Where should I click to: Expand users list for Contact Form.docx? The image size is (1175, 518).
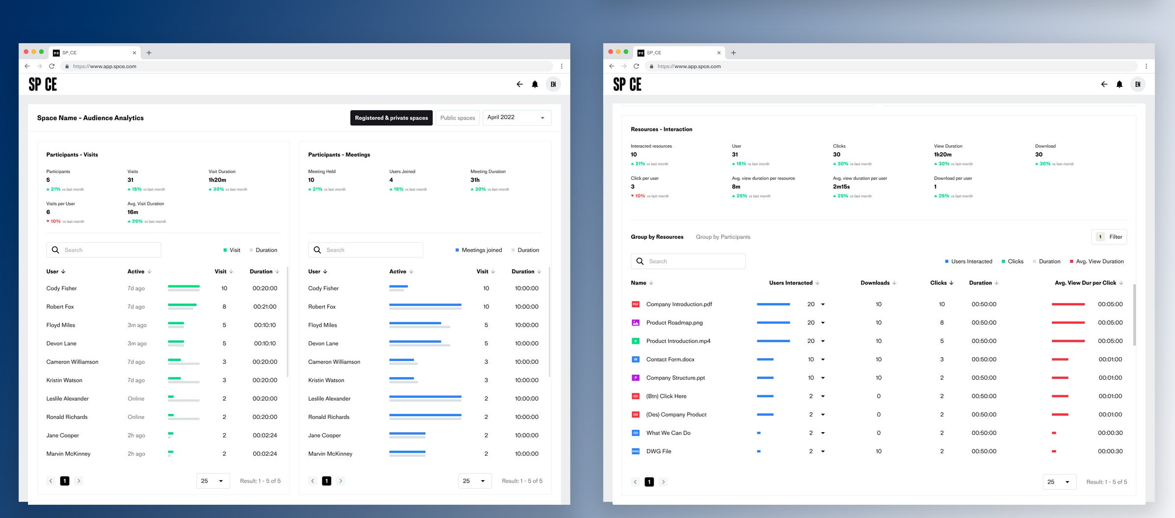click(823, 360)
